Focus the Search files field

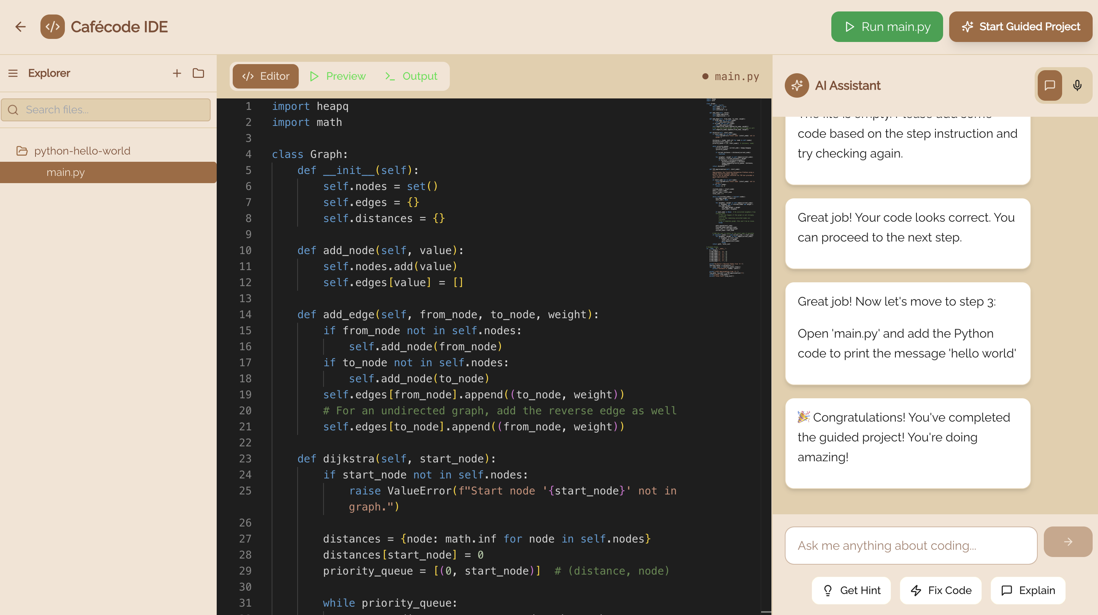106,110
